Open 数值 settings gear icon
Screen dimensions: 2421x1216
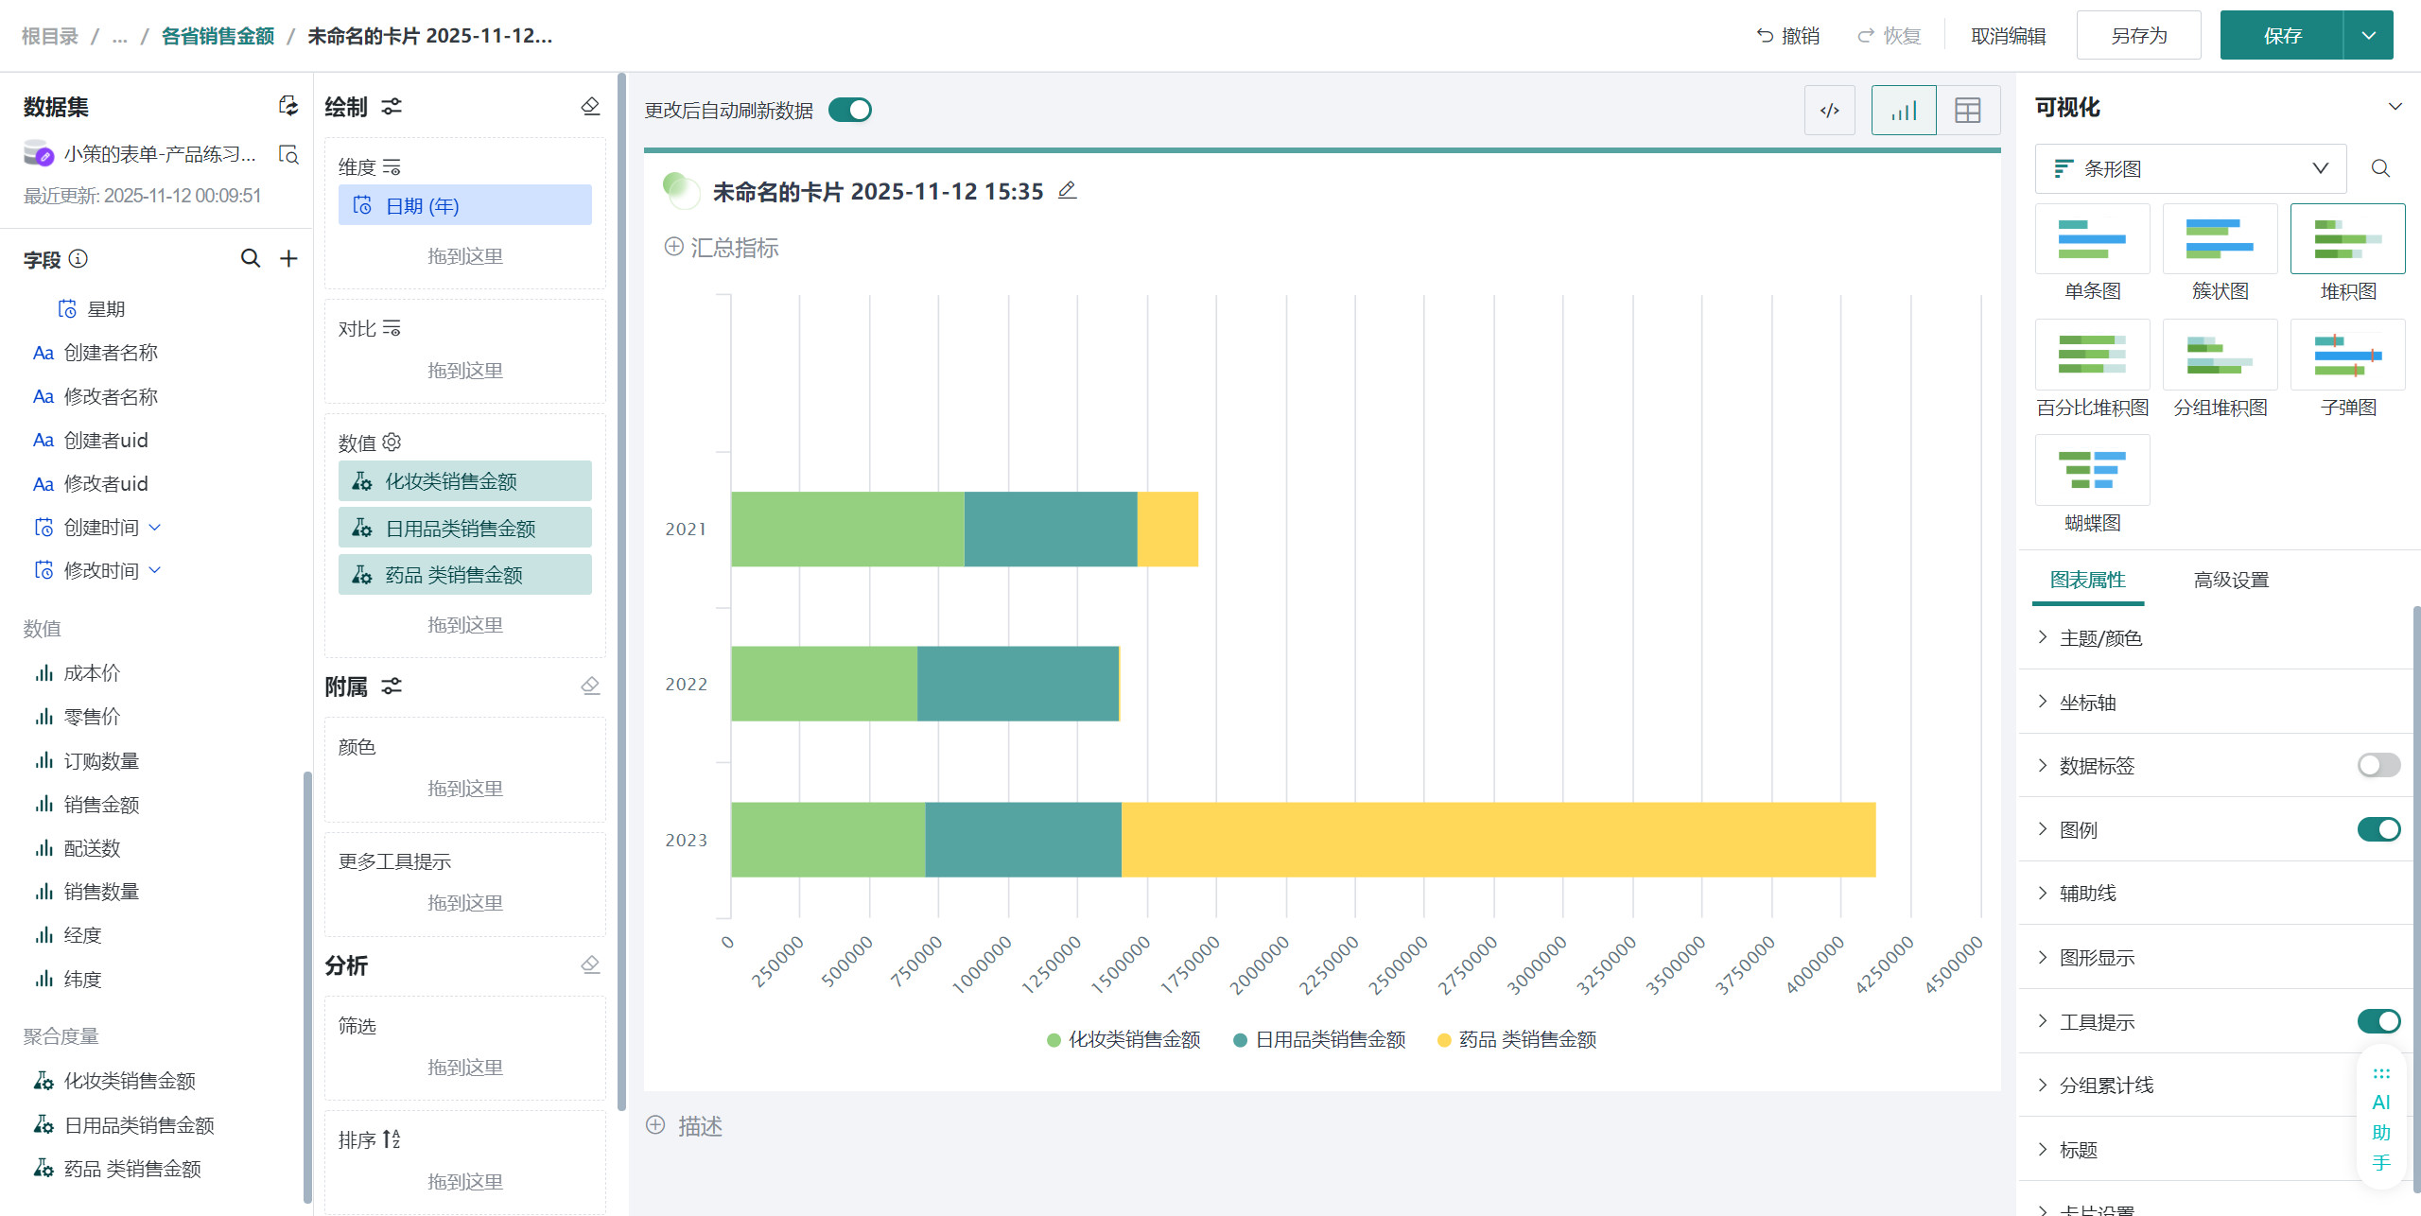click(x=392, y=442)
